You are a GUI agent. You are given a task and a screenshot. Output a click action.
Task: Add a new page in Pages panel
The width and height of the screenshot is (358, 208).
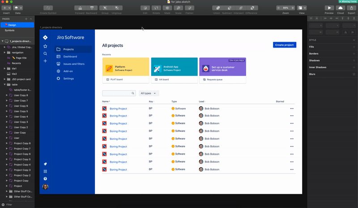(x=26, y=19)
